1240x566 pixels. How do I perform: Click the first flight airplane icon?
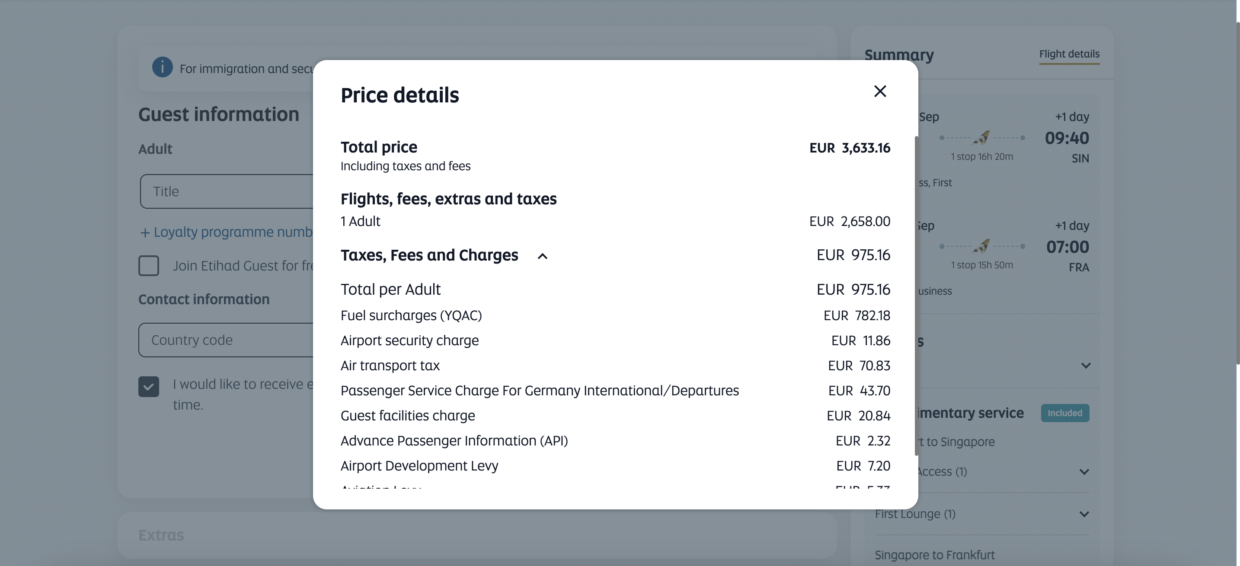981,137
